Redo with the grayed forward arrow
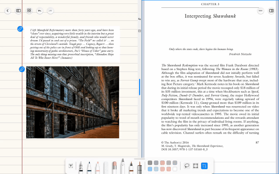Screen dimensions: 279x174 (51, 11)
